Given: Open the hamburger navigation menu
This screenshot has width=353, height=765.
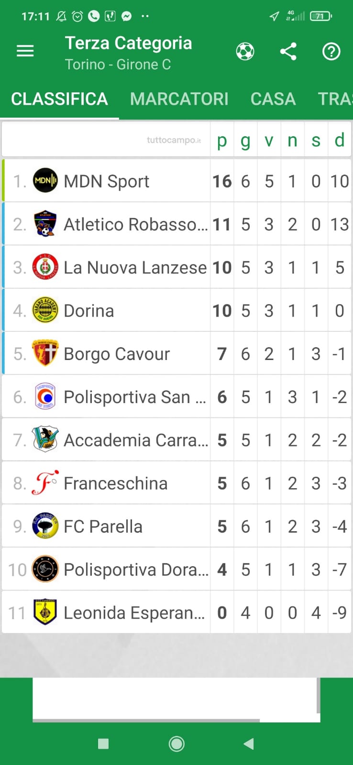Looking at the screenshot, I should pyautogui.click(x=25, y=51).
